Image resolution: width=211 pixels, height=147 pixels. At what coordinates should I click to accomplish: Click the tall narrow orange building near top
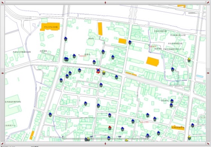click(100, 29)
